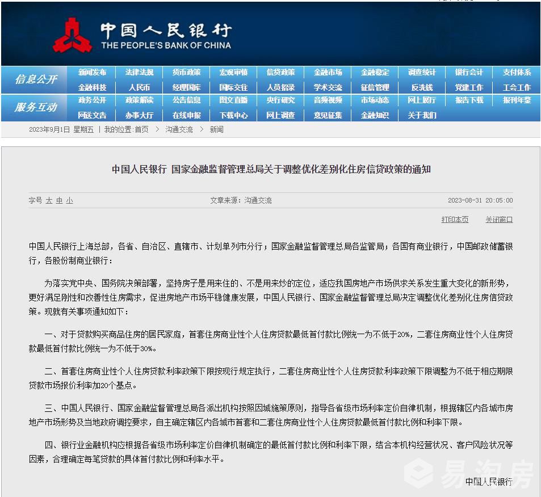Go to the 支付体系 section
This screenshot has width=541, height=497.
tap(517, 72)
